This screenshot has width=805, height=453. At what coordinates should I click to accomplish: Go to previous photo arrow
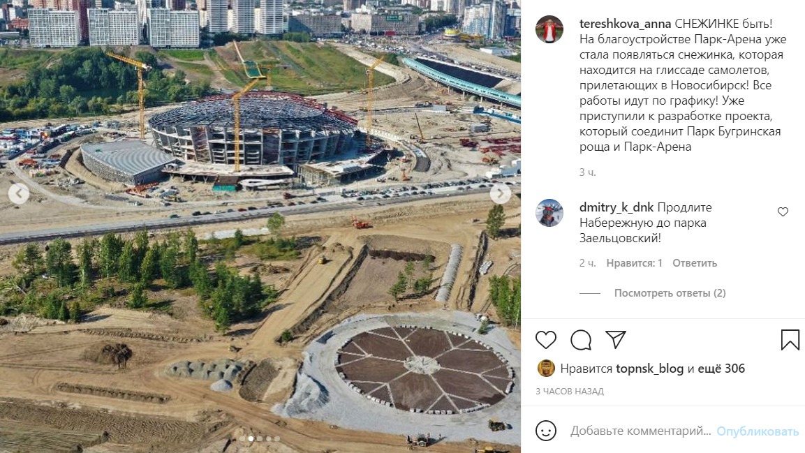pyautogui.click(x=19, y=193)
